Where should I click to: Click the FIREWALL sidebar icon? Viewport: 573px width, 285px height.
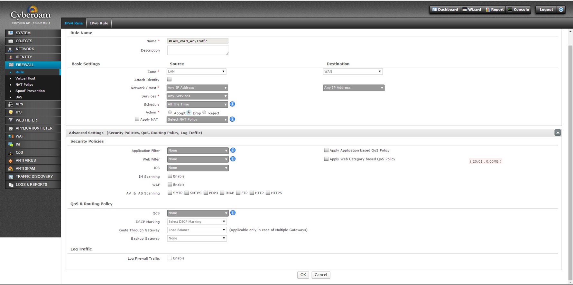pyautogui.click(x=11, y=65)
